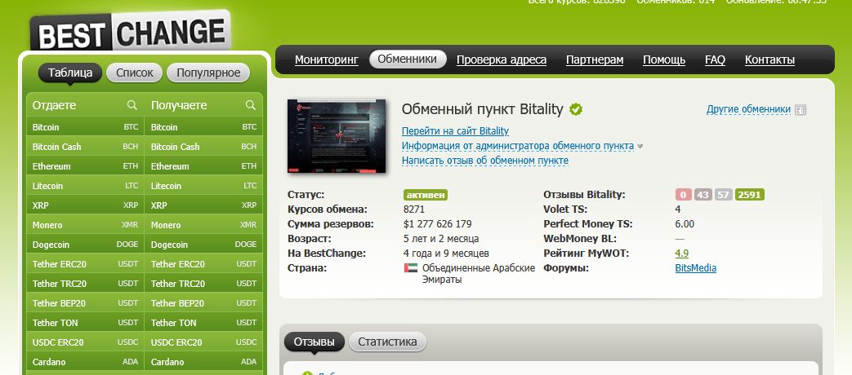This screenshot has height=375, width=852.
Task: Open the FAQ menu item
Action: coord(715,60)
